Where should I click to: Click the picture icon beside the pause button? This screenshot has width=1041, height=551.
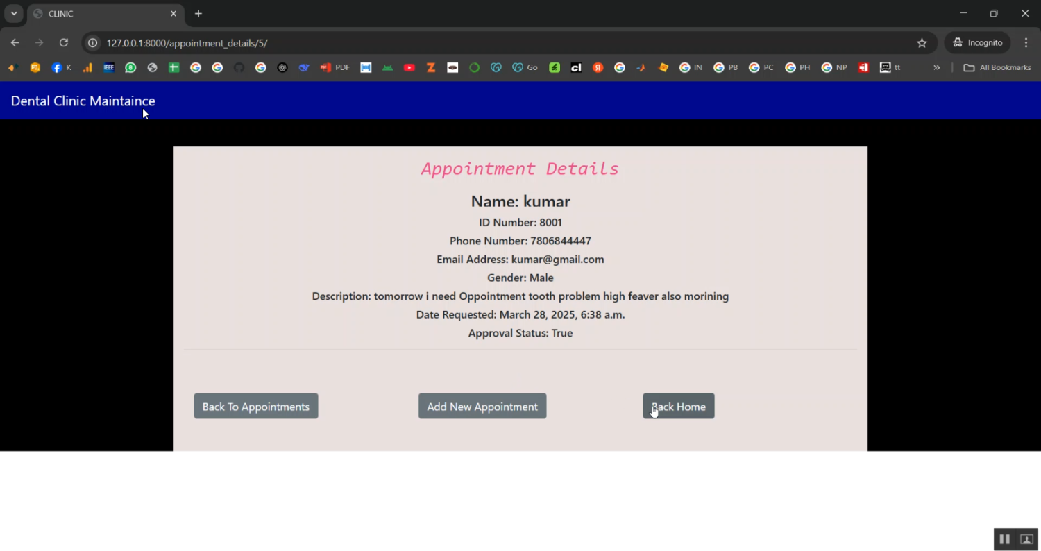1026,539
